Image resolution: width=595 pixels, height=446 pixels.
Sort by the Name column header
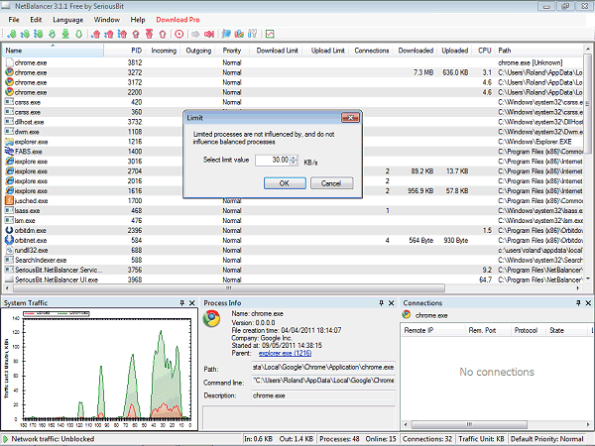pos(54,51)
